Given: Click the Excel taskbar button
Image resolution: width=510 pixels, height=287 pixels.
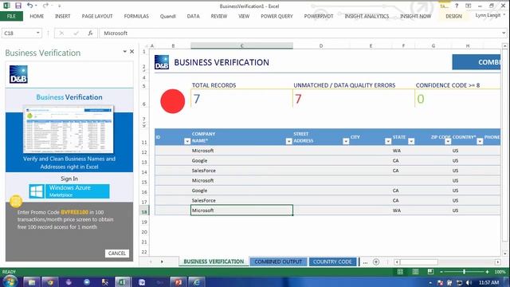Looking at the screenshot, I should pyautogui.click(x=123, y=282).
